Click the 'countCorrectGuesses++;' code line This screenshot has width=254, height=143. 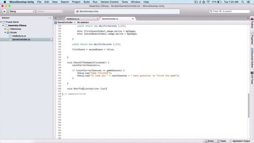click(86, 65)
